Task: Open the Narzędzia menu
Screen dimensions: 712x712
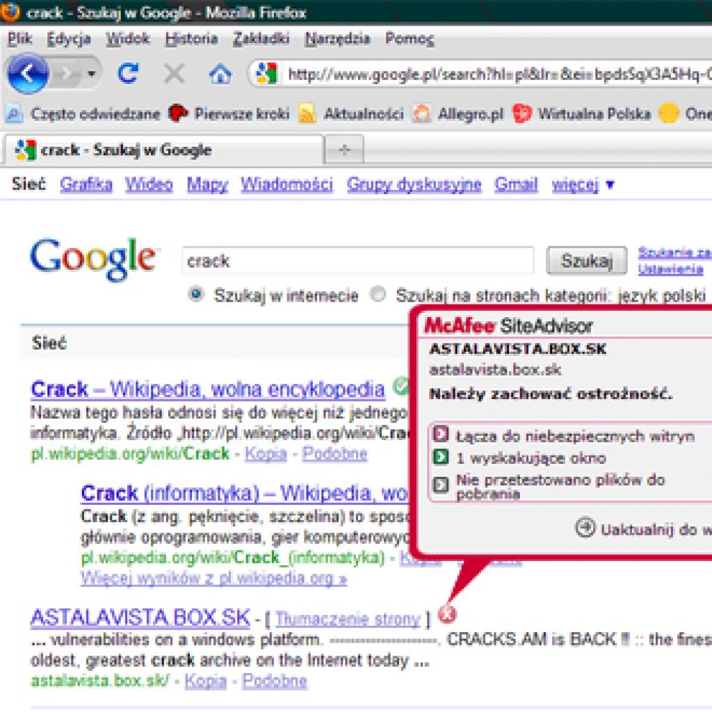Action: pyautogui.click(x=337, y=39)
